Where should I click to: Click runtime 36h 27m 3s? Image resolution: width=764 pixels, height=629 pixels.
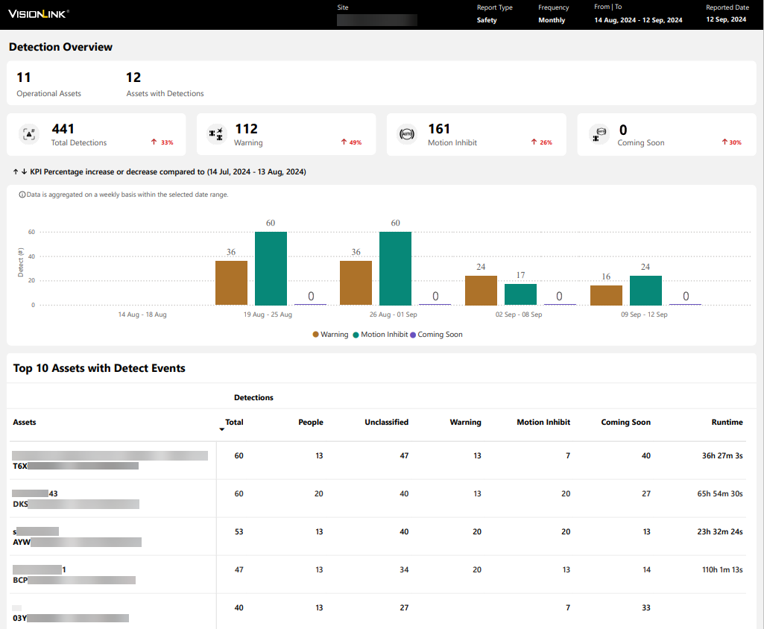point(722,455)
